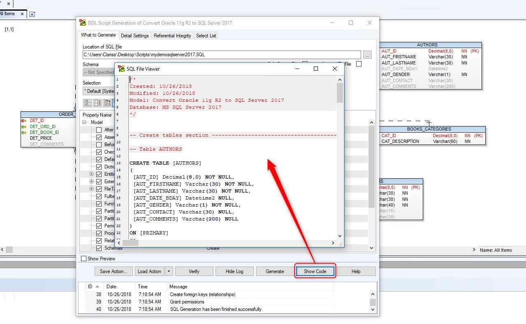This screenshot has width=526, height=324.
Task: Collapse the Model tree node
Action: coord(85,122)
